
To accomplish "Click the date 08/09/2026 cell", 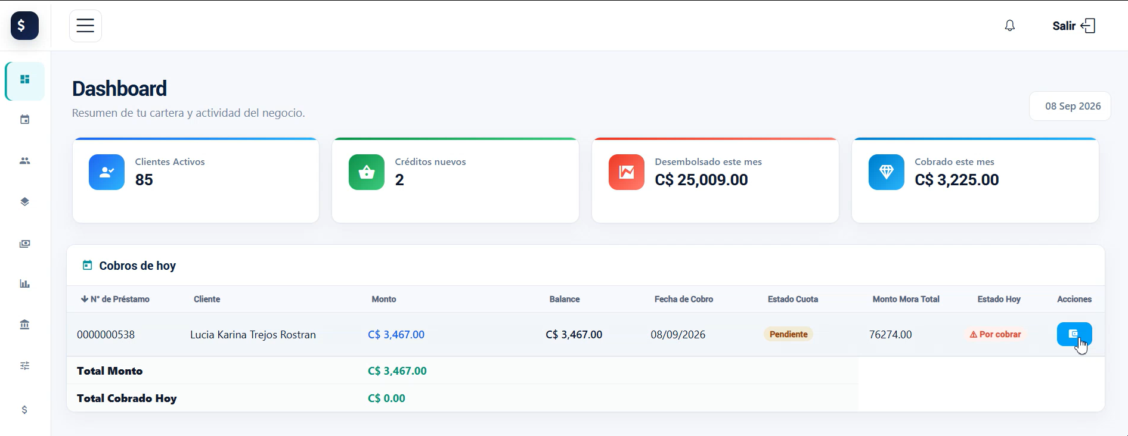I will [x=678, y=335].
